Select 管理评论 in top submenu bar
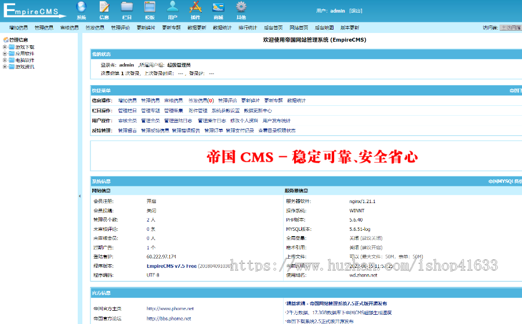Viewport: 522px width, 324px height. point(121,28)
